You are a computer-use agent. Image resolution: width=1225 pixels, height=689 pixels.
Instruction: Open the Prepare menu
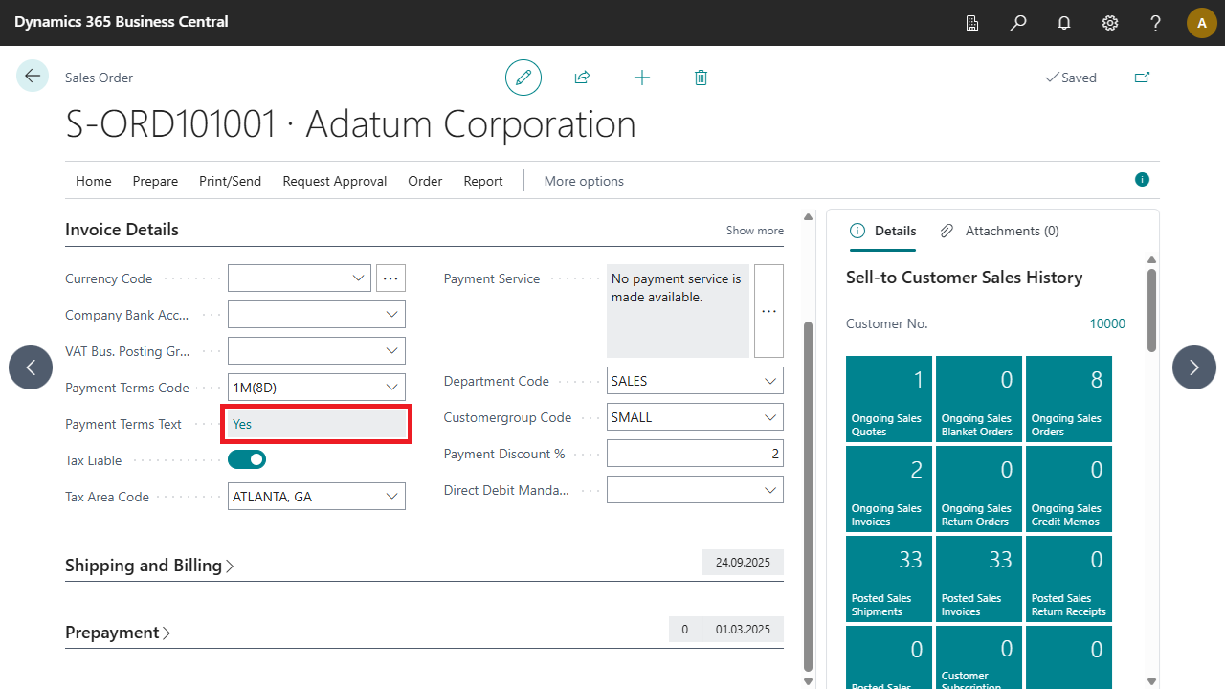point(155,181)
